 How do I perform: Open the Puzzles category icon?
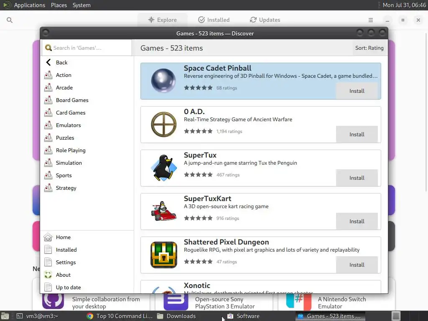click(48, 138)
